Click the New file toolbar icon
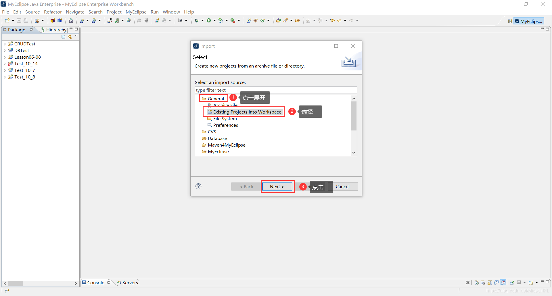The image size is (552, 296). pyautogui.click(x=7, y=20)
